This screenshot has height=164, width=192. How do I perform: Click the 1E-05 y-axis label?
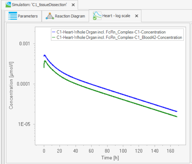click(24, 124)
